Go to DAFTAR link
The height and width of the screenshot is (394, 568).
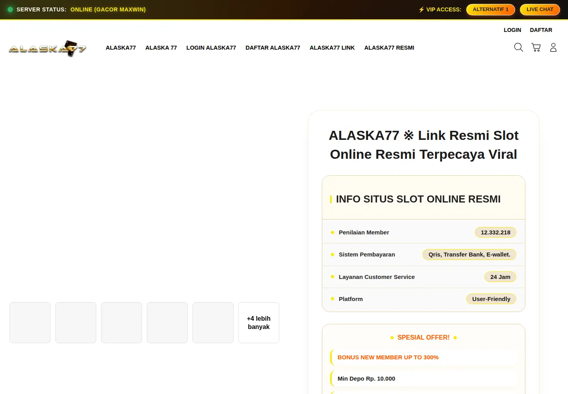point(541,30)
